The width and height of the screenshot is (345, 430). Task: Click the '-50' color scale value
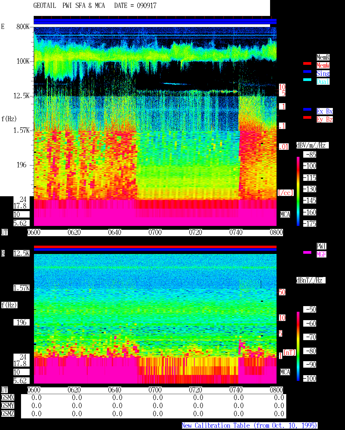coord(310,309)
